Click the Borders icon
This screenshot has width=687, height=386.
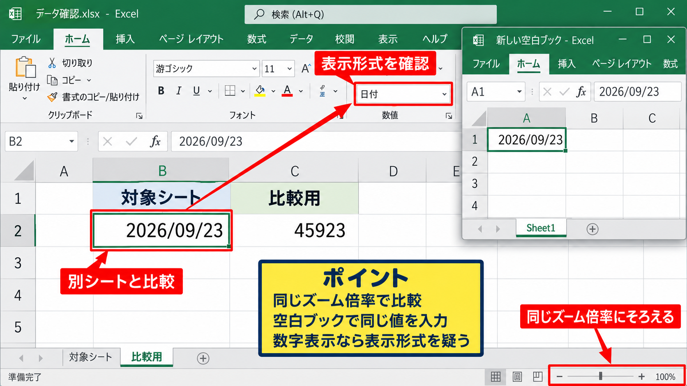tap(230, 91)
